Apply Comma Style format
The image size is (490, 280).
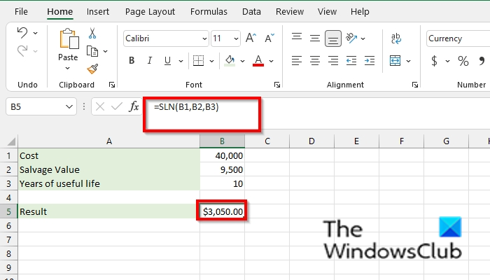(482, 61)
